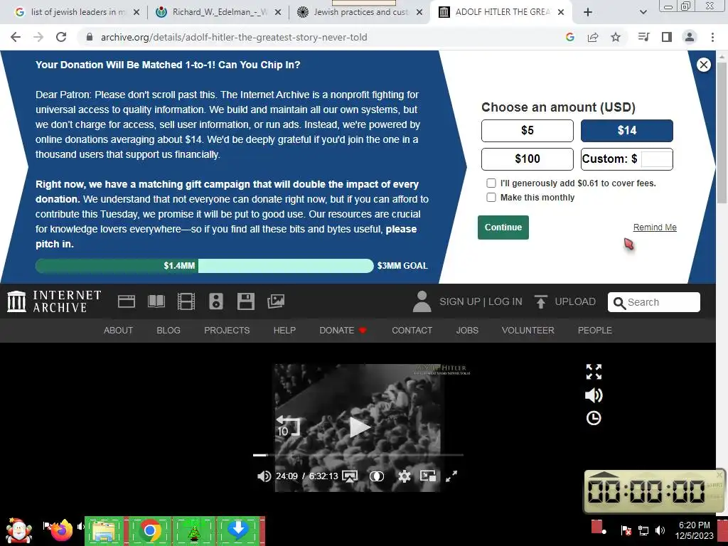Image resolution: width=728 pixels, height=546 pixels.
Task: Click the large speaker icon beside player
Action: click(x=594, y=395)
